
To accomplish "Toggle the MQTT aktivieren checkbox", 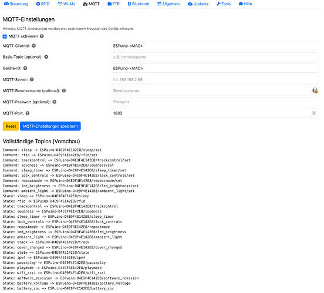I will [5, 36].
